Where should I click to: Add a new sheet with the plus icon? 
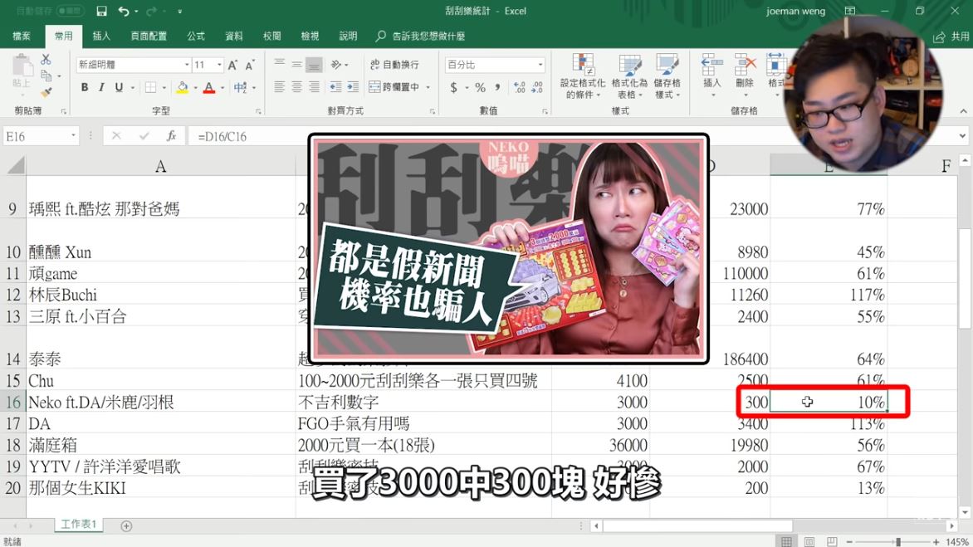click(126, 525)
